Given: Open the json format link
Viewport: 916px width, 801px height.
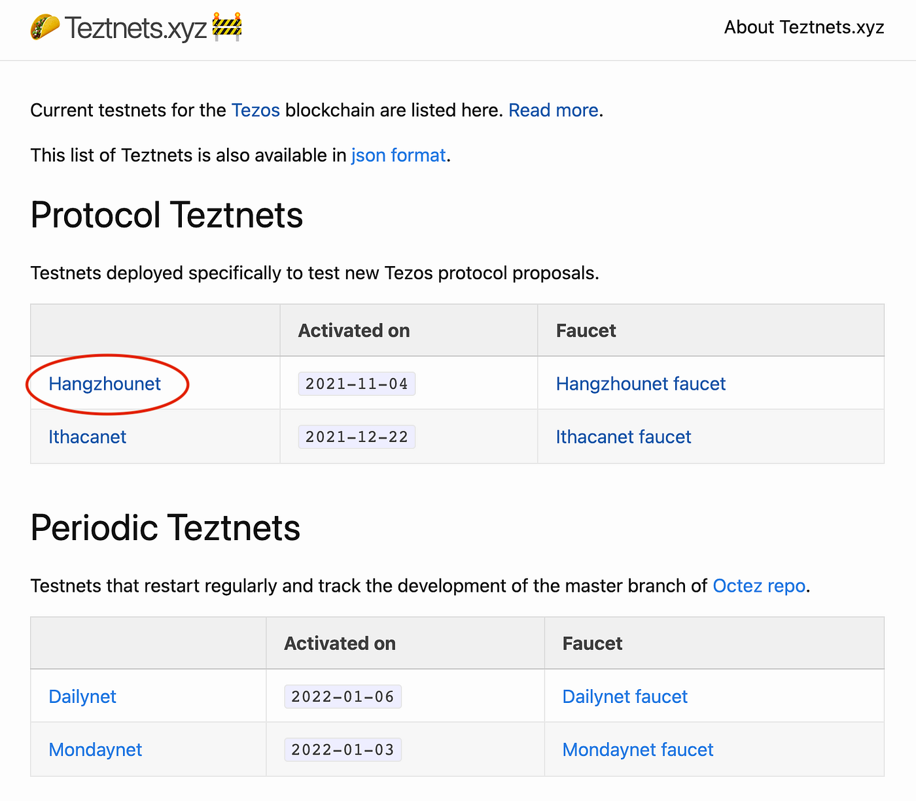Looking at the screenshot, I should (x=398, y=155).
